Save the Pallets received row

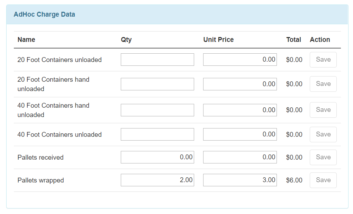point(323,157)
